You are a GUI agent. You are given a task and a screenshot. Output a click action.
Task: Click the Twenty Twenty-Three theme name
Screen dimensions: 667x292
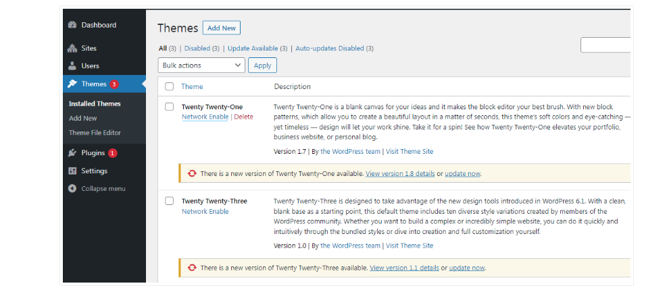tap(214, 201)
